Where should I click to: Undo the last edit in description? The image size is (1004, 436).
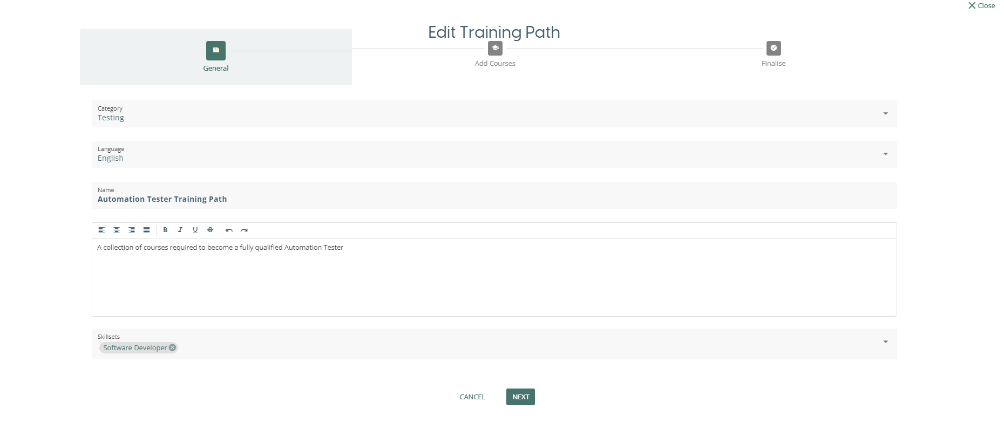coord(229,230)
